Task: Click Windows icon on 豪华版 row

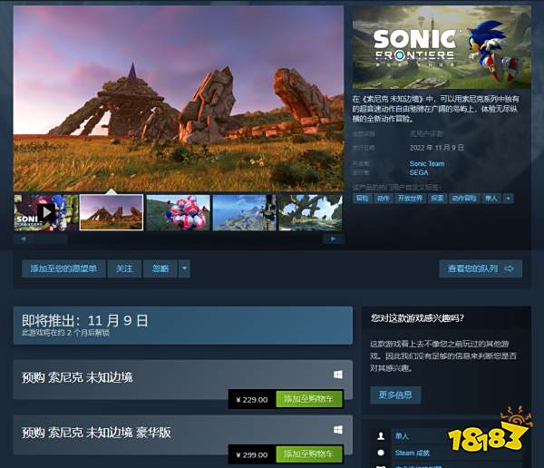Action: (338, 430)
